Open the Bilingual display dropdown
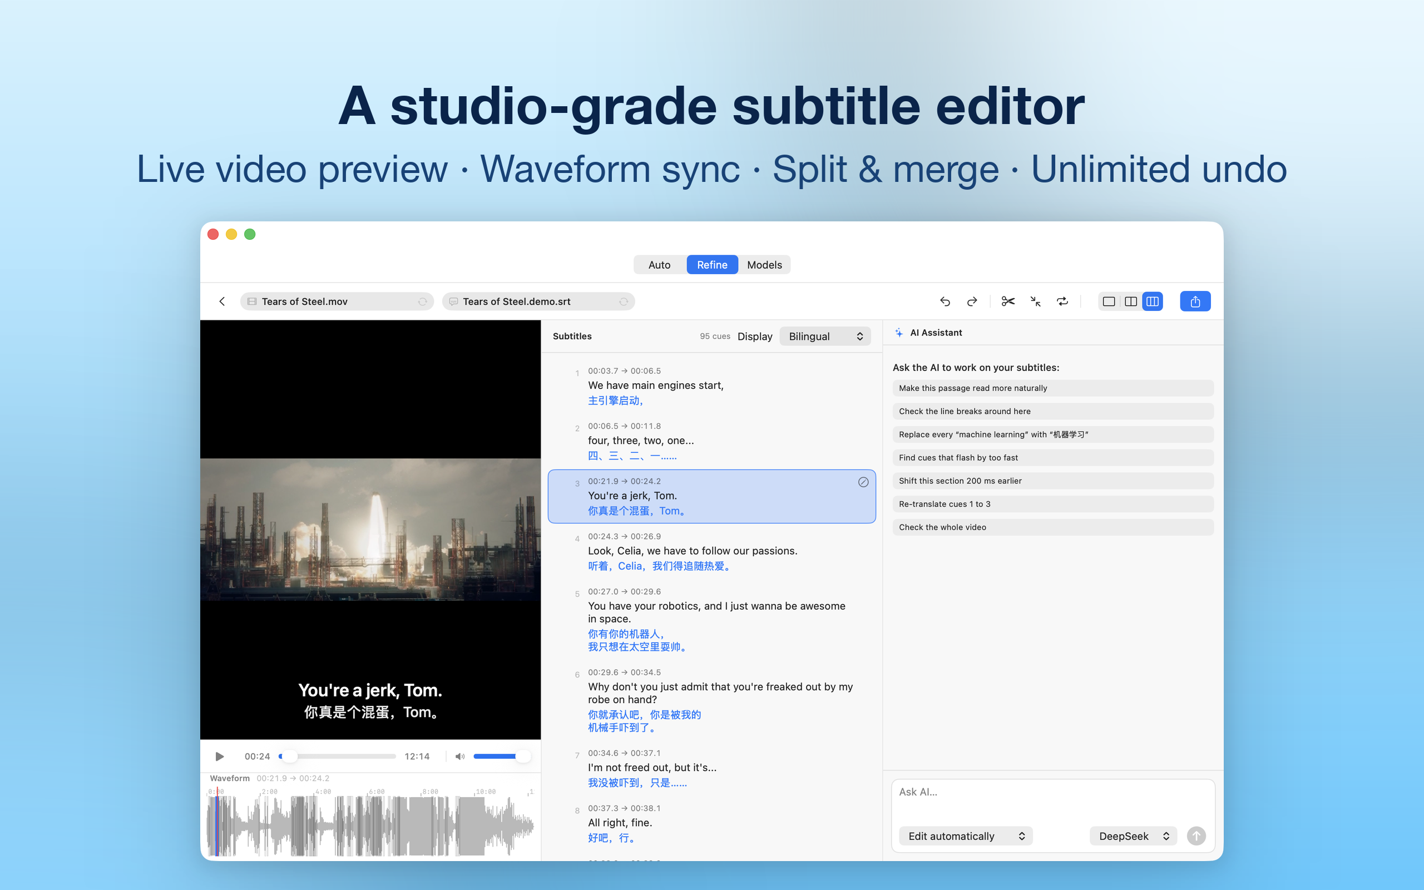This screenshot has height=890, width=1424. [825, 336]
